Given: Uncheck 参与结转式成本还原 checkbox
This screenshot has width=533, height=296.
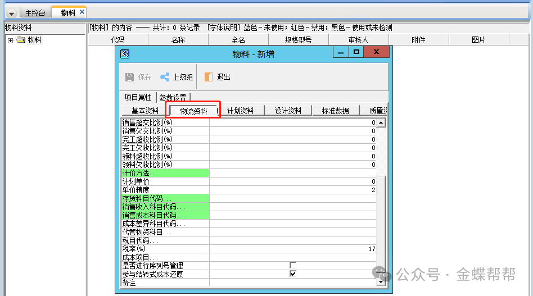Looking at the screenshot, I should [293, 274].
